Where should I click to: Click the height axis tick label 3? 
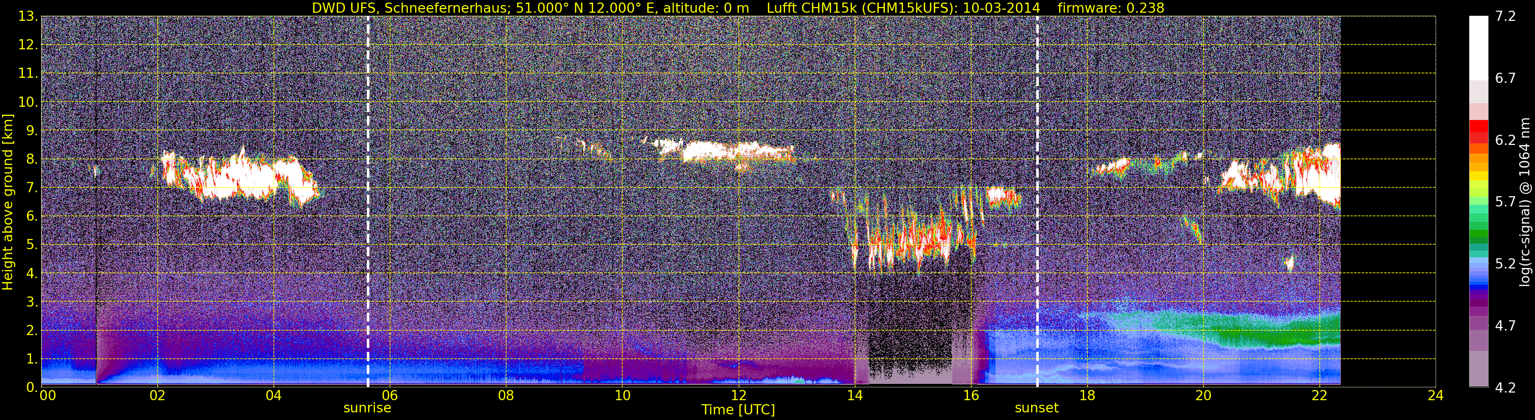coord(32,302)
